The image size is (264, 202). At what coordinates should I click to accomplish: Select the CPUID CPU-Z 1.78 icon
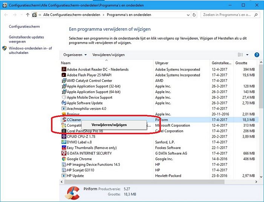[64, 136]
